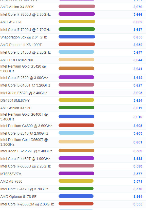Click the 3,627 score
The height and width of the screenshot is (210, 146).
[x=138, y=85]
